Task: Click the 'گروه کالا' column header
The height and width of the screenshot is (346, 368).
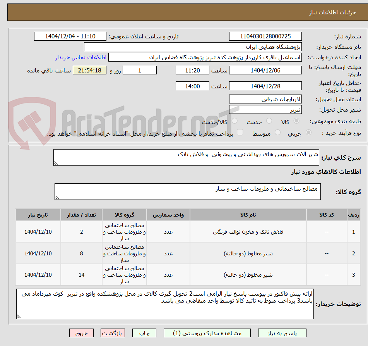Action: (124, 215)
